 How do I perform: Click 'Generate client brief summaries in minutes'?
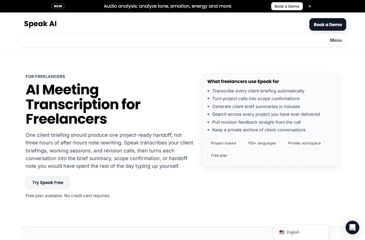point(256,106)
